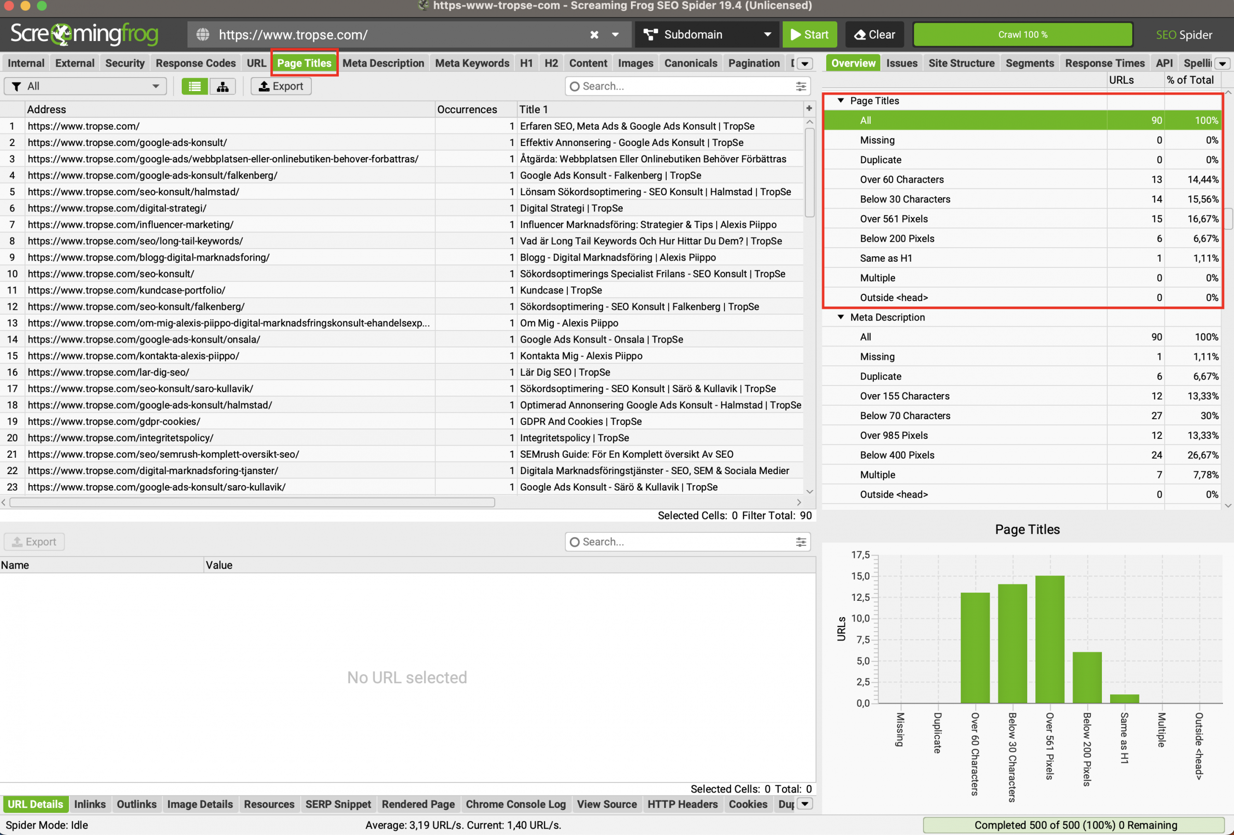The width and height of the screenshot is (1234, 835).
Task: Open URL history dropdown arrow
Action: (x=616, y=35)
